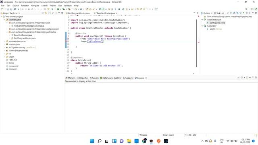Select add() method in Outline
Image resolution: width=258 pixels, height=145 pixels.
[214, 29]
